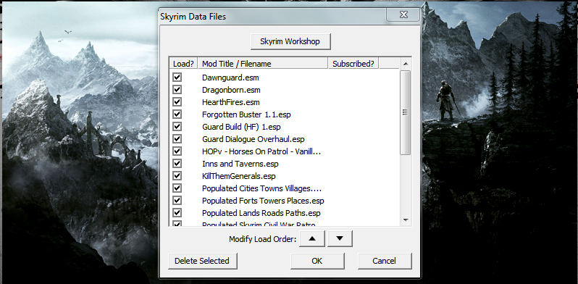Toggle the Inns and Taverns.esp checkbox
The image size is (578, 284).
[177, 164]
